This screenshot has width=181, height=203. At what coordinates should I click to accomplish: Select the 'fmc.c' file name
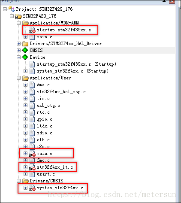[43, 161]
